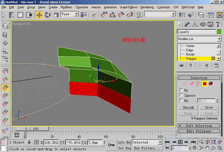224x152 pixels.
Task: Expand the Soft Selection rollout
Action: (x=199, y=126)
